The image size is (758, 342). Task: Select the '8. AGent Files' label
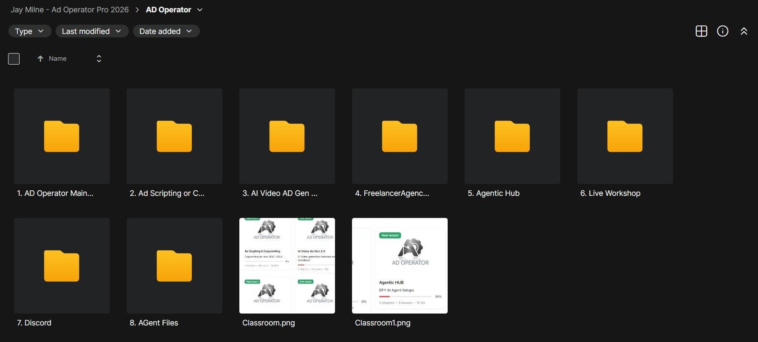click(154, 323)
